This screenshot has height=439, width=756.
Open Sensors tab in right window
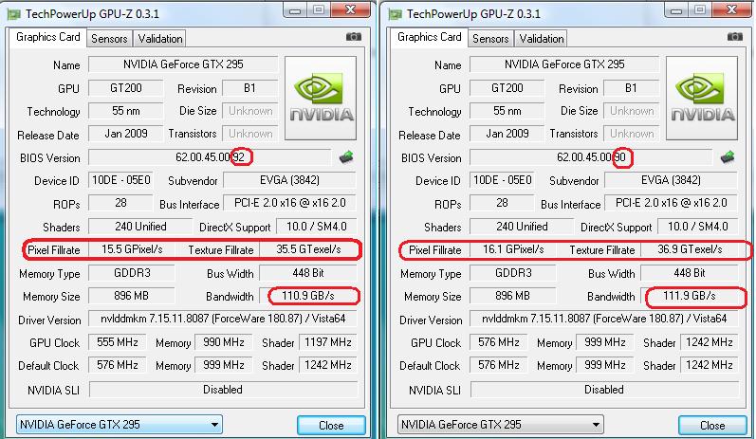click(x=490, y=39)
